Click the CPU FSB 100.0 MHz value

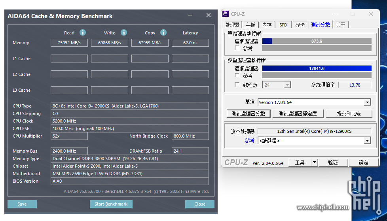pos(130,128)
